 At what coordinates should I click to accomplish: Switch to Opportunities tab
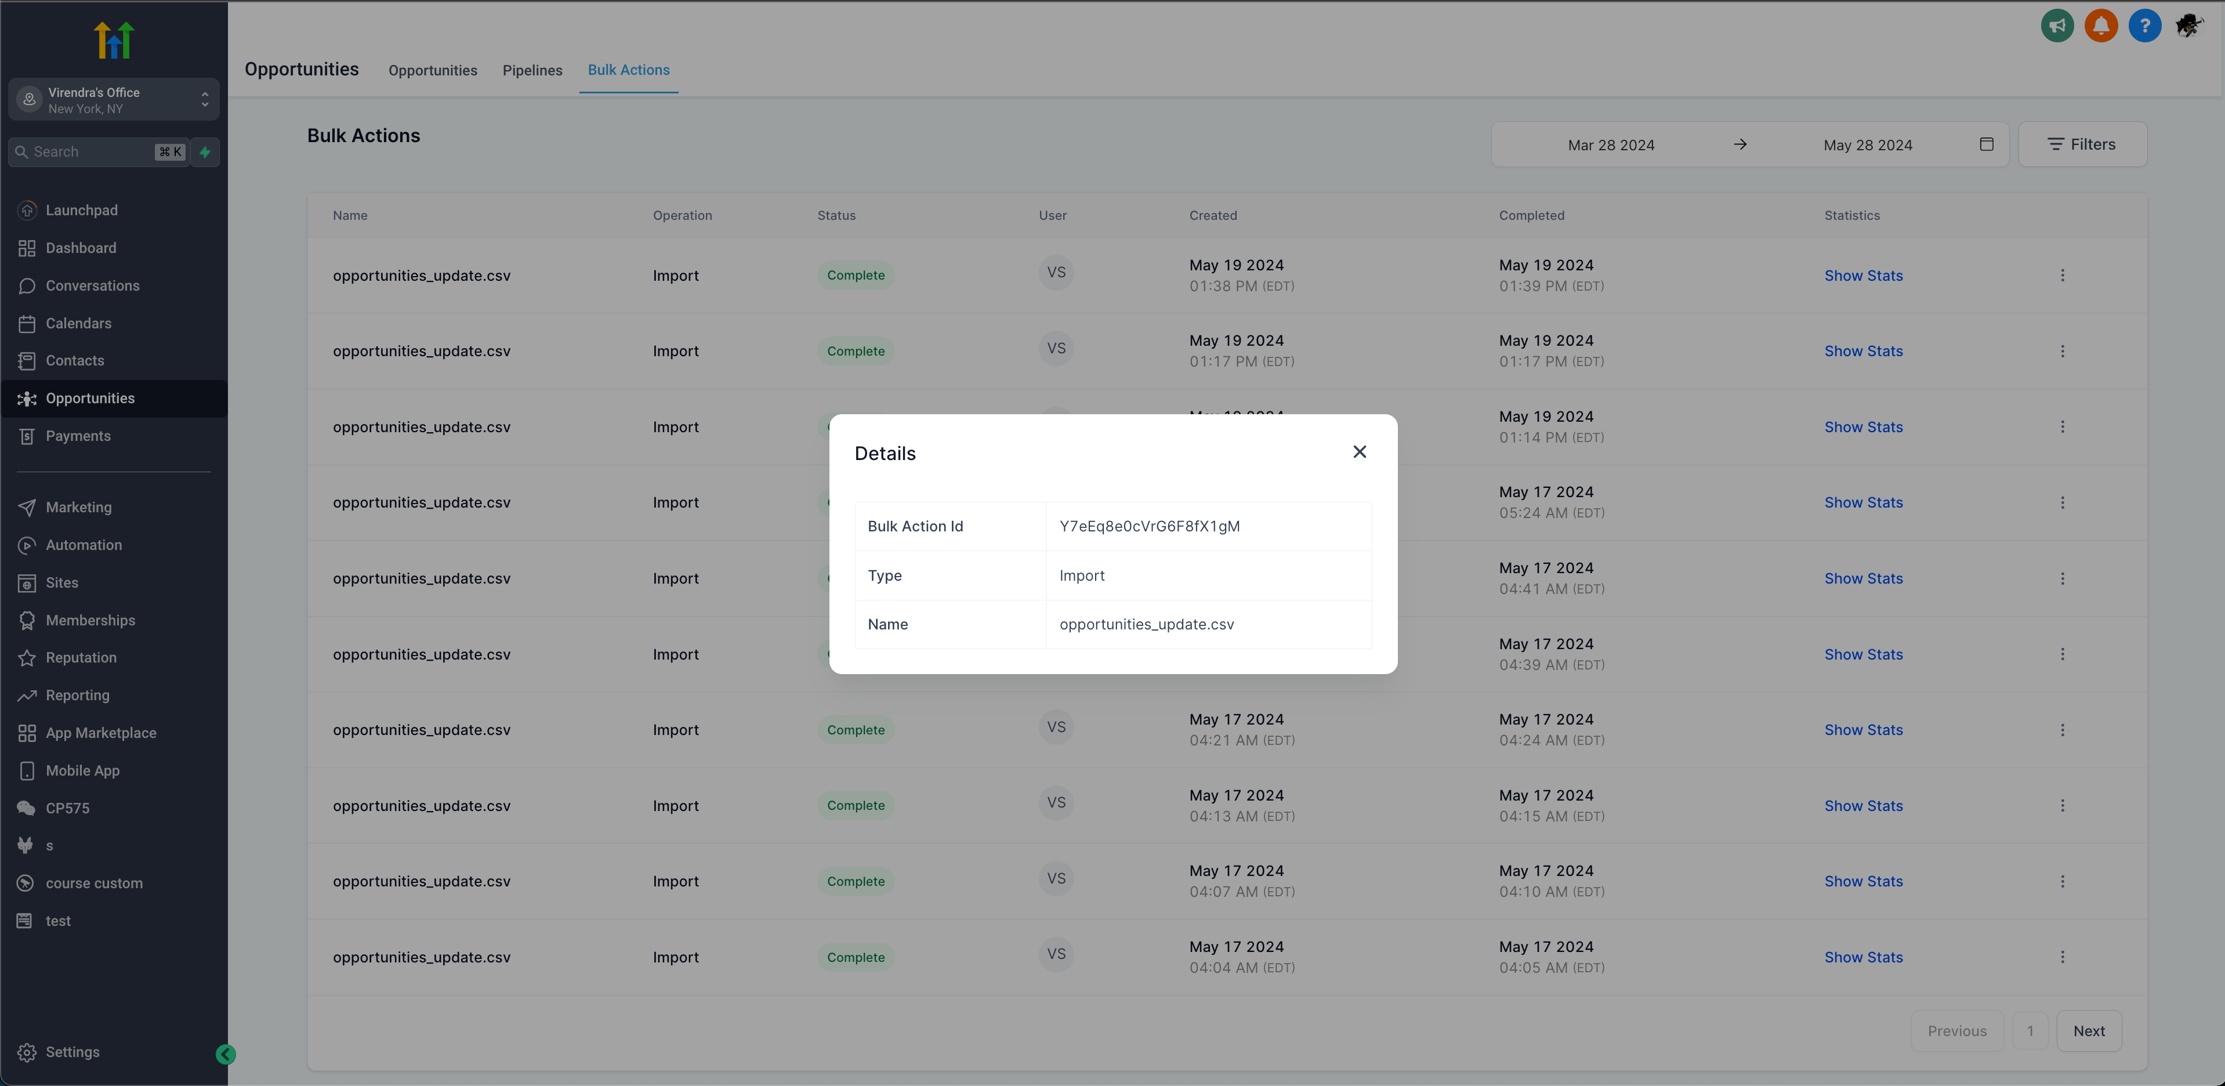[433, 68]
